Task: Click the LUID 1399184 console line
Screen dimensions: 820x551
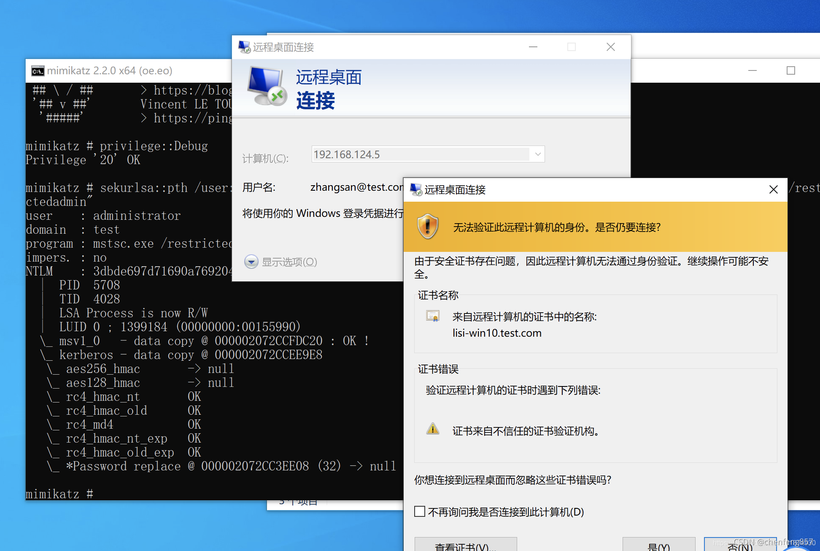Action: tap(180, 327)
